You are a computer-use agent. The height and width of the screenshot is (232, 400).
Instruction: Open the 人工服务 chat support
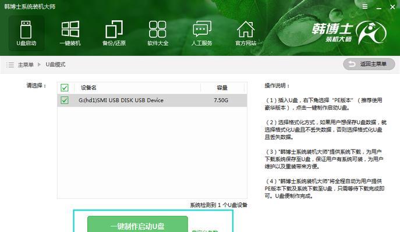click(202, 33)
